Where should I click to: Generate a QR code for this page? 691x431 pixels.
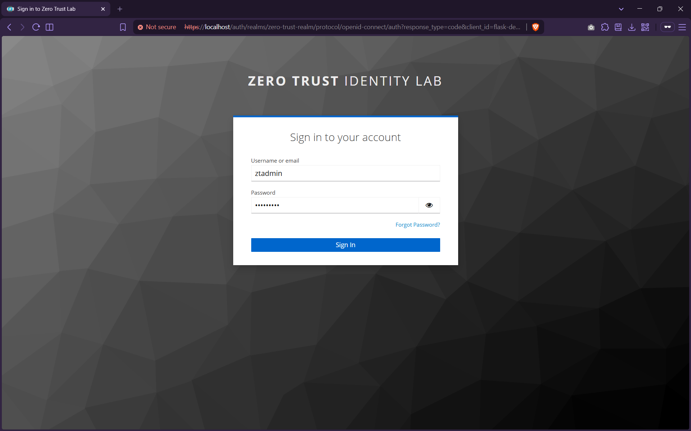click(645, 27)
